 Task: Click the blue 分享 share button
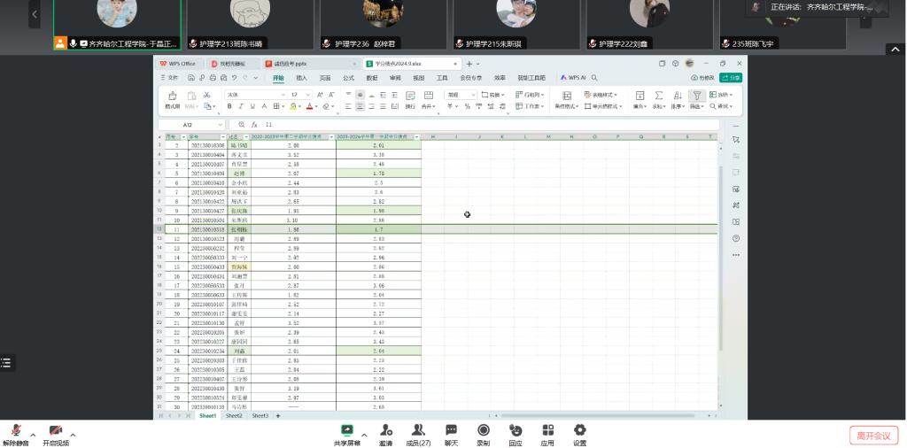click(x=732, y=78)
